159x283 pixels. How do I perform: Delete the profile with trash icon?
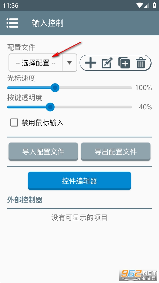(x=141, y=63)
